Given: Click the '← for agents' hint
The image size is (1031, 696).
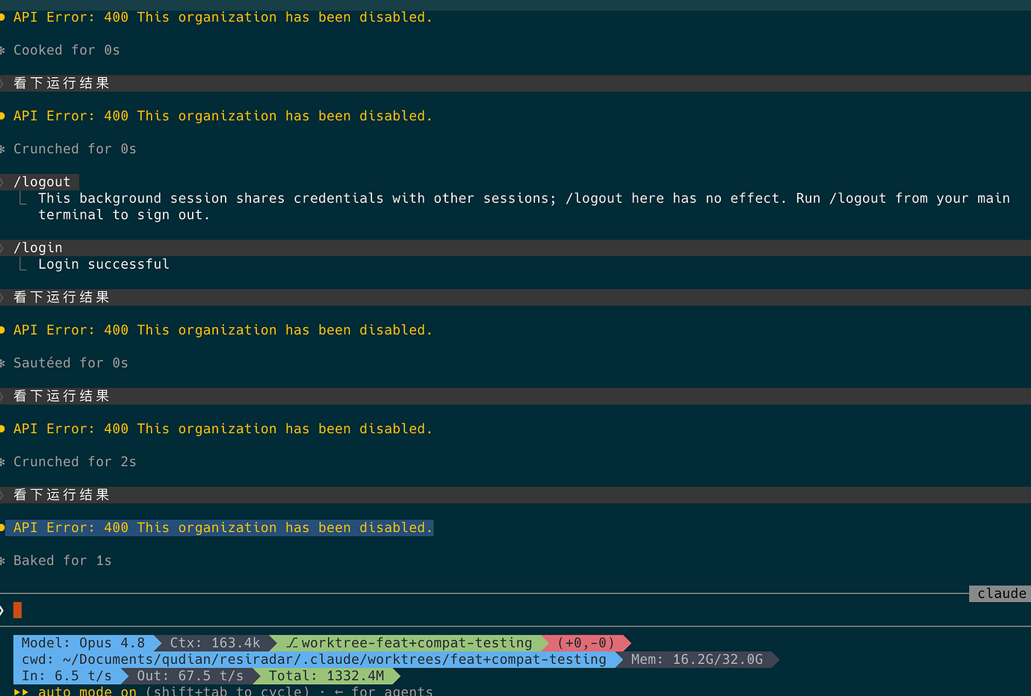Looking at the screenshot, I should pos(383,692).
